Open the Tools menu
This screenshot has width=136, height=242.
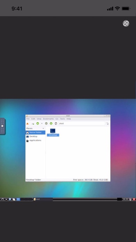(62, 119)
